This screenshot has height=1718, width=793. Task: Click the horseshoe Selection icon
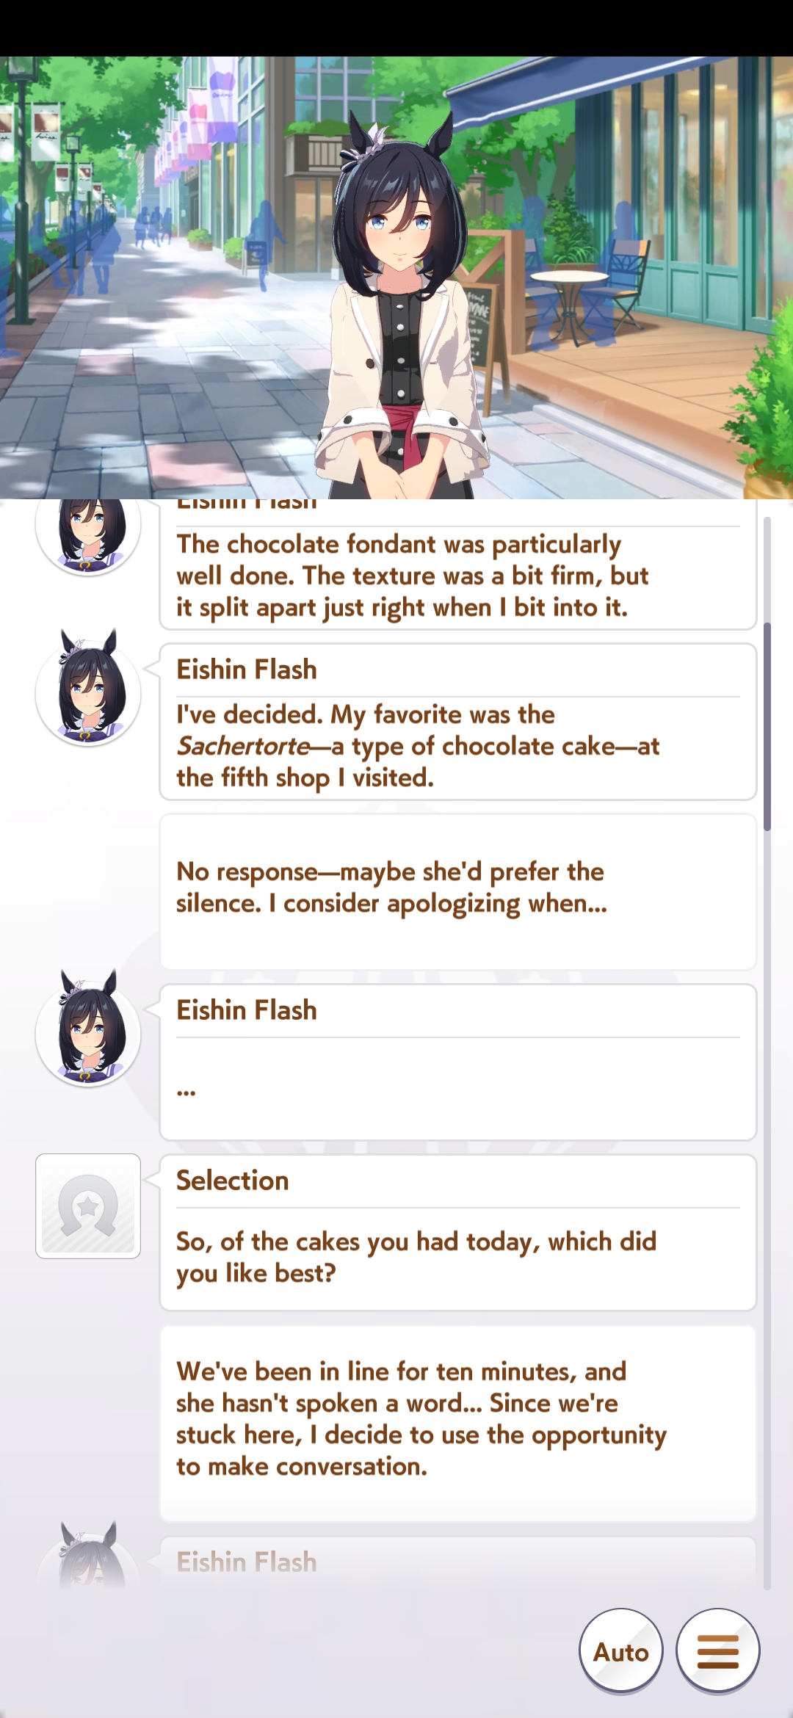(88, 1206)
